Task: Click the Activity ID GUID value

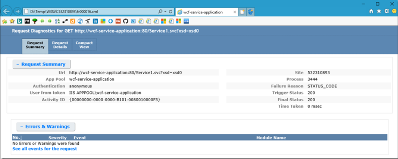Action: 115,100
